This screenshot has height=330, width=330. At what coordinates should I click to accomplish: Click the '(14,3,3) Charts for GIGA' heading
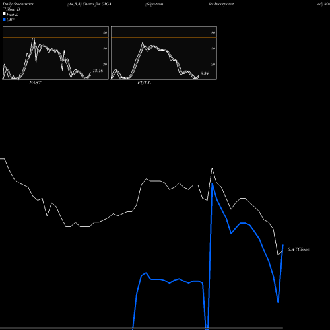[x=89, y=4]
